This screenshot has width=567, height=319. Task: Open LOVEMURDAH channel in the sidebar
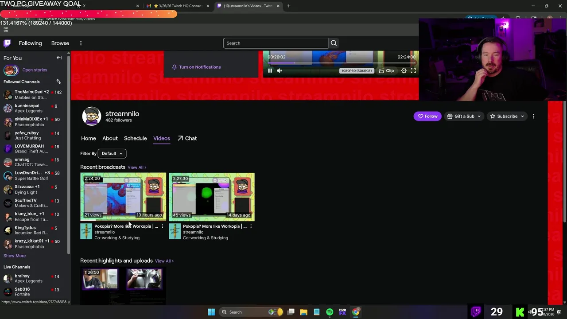click(34, 149)
